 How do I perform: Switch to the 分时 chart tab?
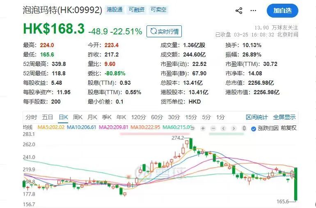click(x=31, y=117)
